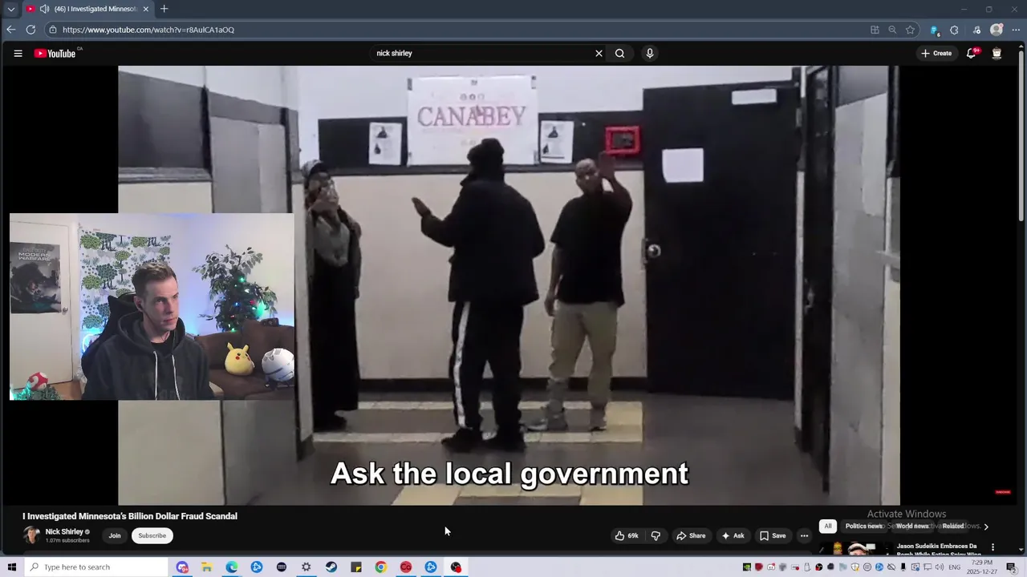Open File Explorer from taskbar
This screenshot has width=1027, height=577.
click(206, 567)
